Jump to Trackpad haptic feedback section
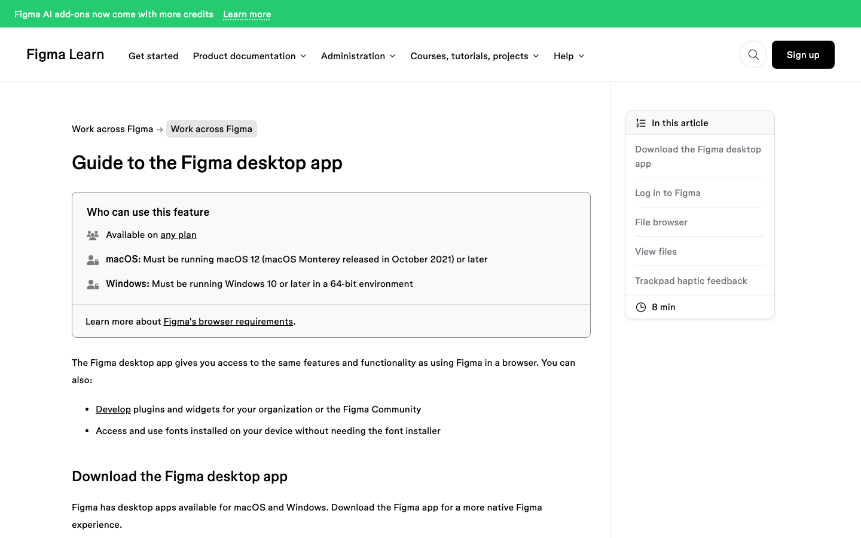This screenshot has width=861, height=538. pyautogui.click(x=691, y=281)
